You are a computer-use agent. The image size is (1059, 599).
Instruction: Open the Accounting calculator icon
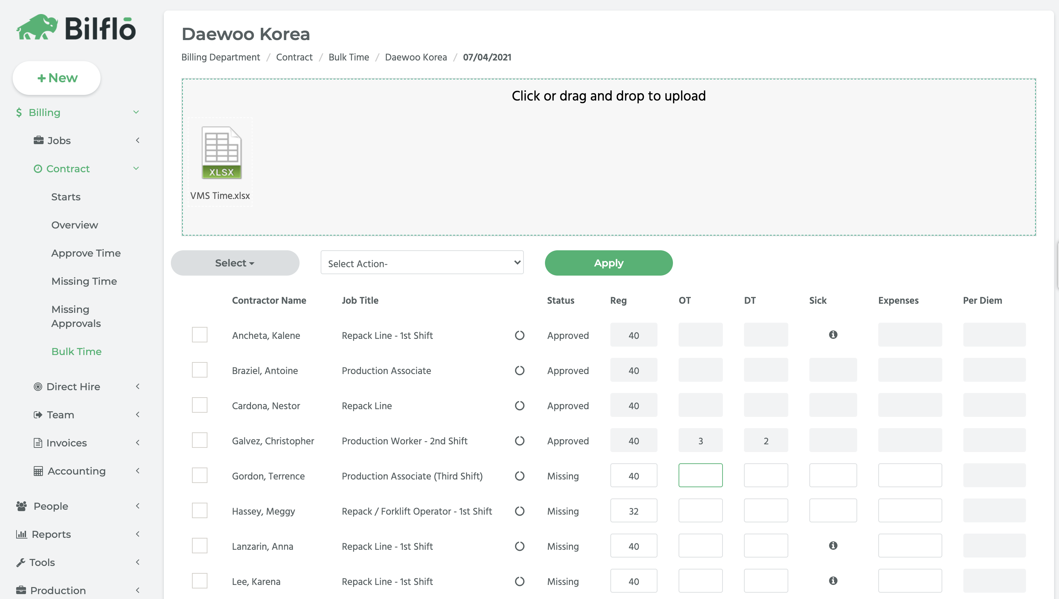38,471
